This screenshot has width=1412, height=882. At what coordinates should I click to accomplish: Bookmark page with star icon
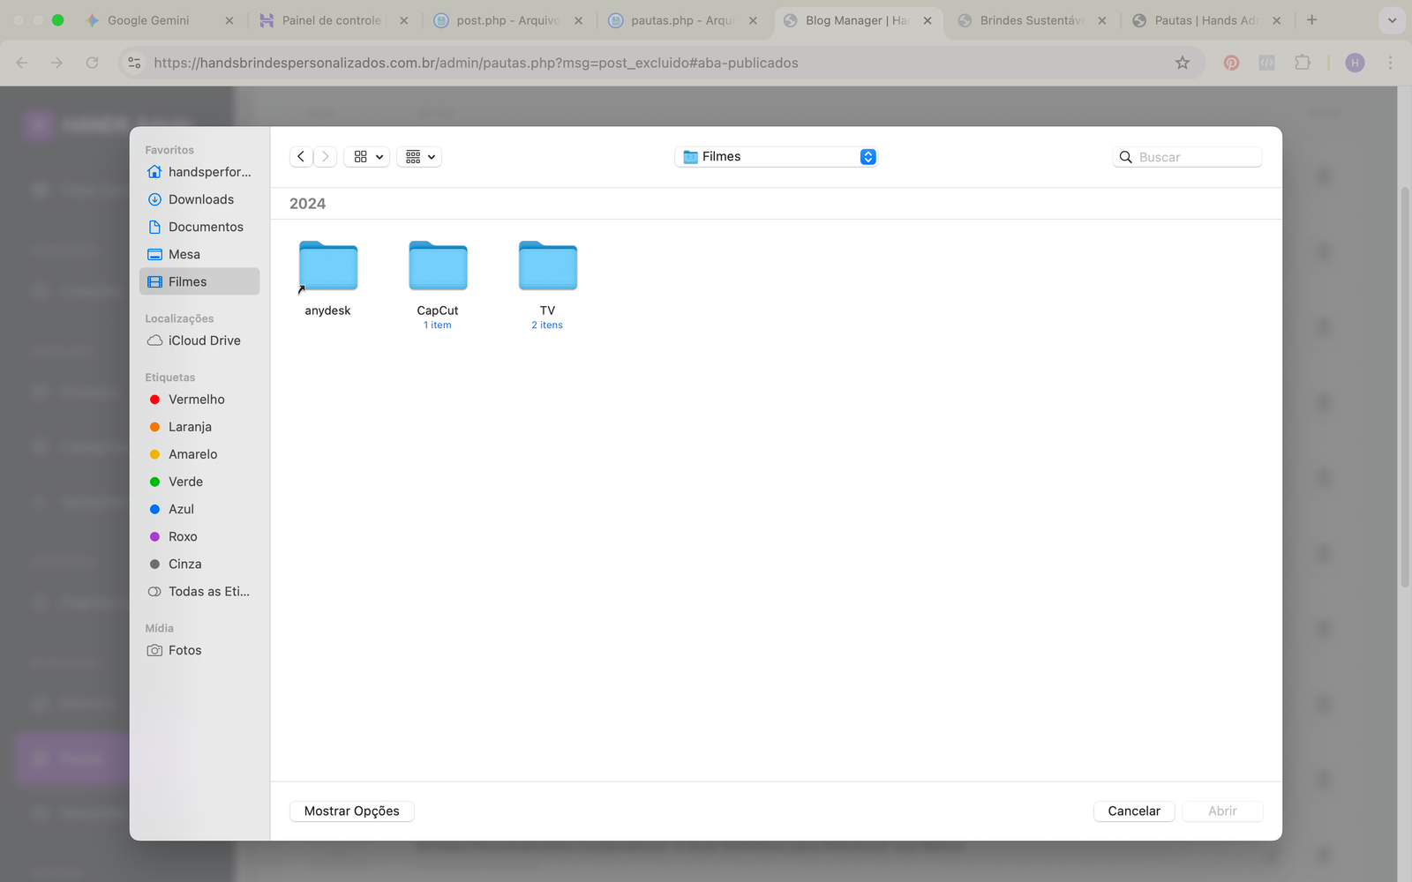click(1183, 63)
